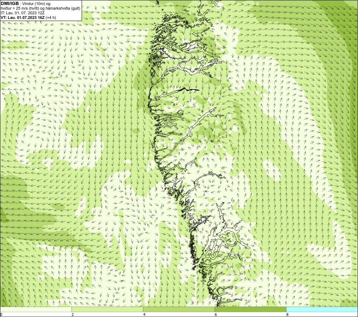
Task: Select the cyan swatch above 8 m/s
Action: tap(322, 309)
